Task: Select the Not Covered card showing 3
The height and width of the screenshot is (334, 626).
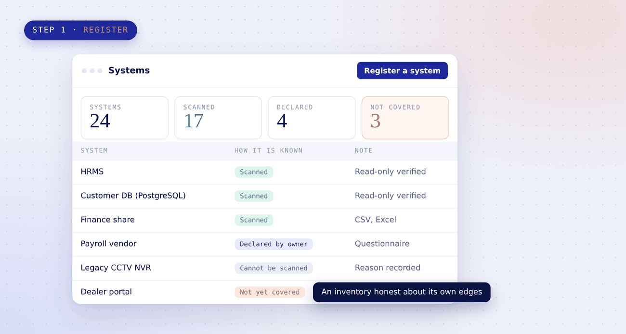Action: coord(405,118)
